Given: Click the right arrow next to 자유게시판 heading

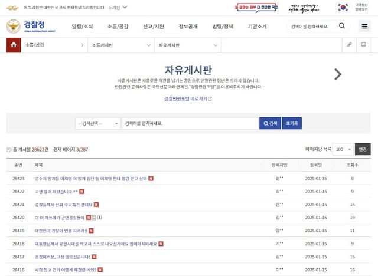Looking at the screenshot, I should 338,74.
